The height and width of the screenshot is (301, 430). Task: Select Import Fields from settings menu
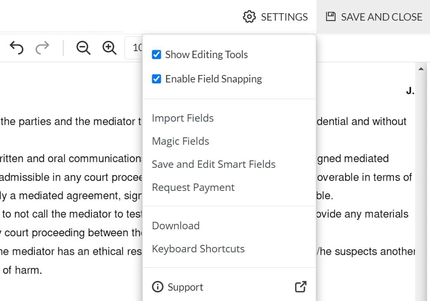183,118
